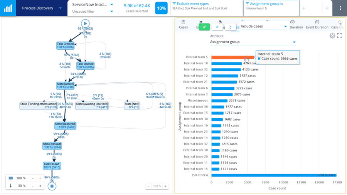Select the Internal team 5 orange bar

[x=232, y=57]
